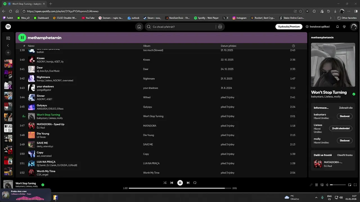Sort by the Název column header
Viewport: 360px width, 202px height.
pyautogui.click(x=31, y=46)
